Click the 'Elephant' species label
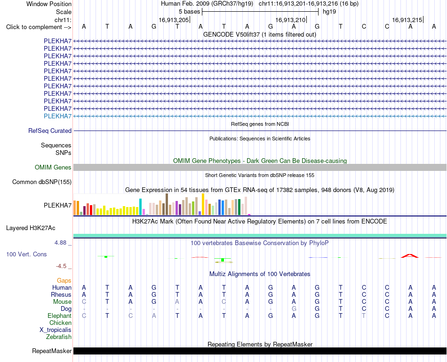The height and width of the screenshot is (362, 447). click(x=60, y=316)
